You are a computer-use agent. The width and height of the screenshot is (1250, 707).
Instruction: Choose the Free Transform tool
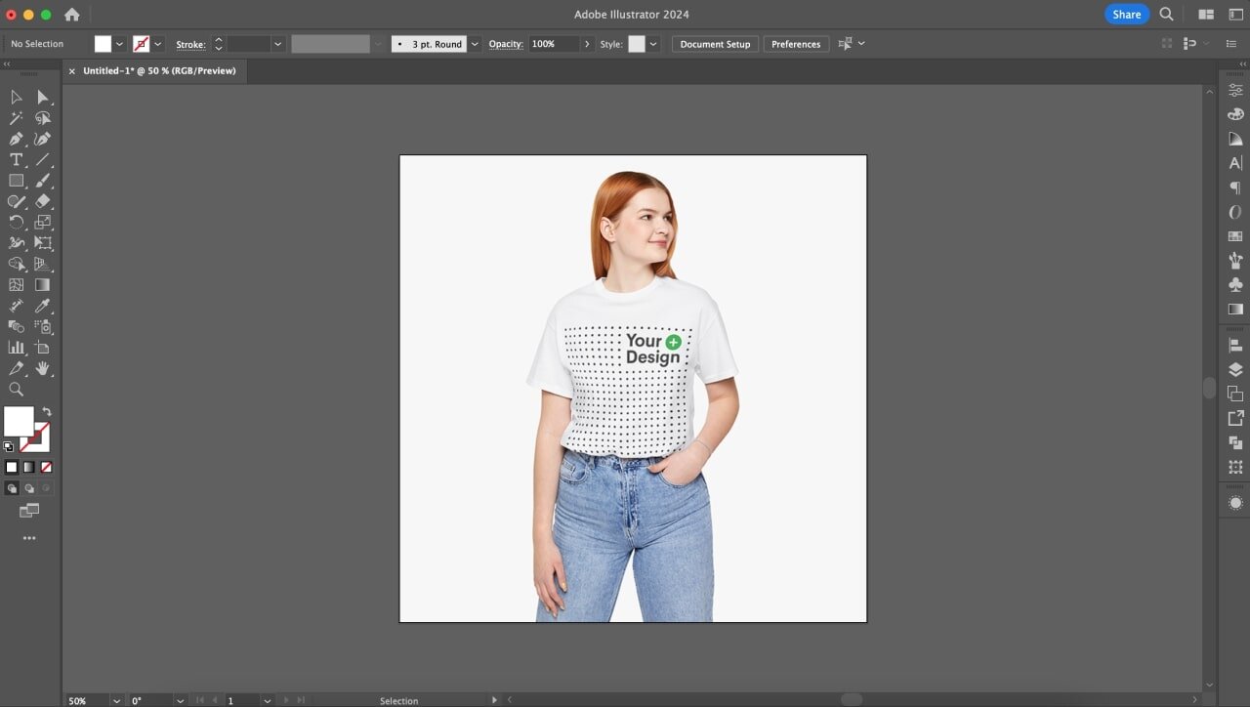coord(43,243)
